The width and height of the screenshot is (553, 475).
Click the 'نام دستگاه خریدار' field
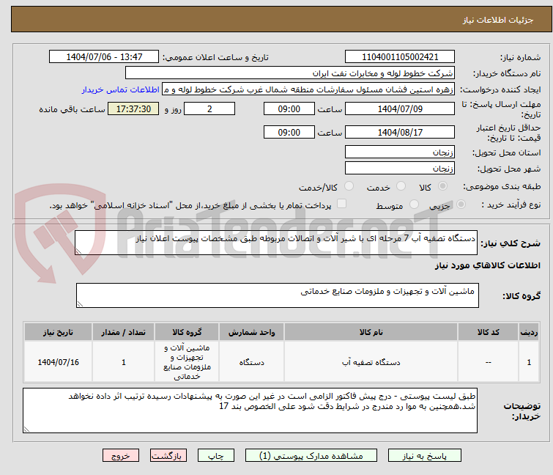tap(290, 73)
